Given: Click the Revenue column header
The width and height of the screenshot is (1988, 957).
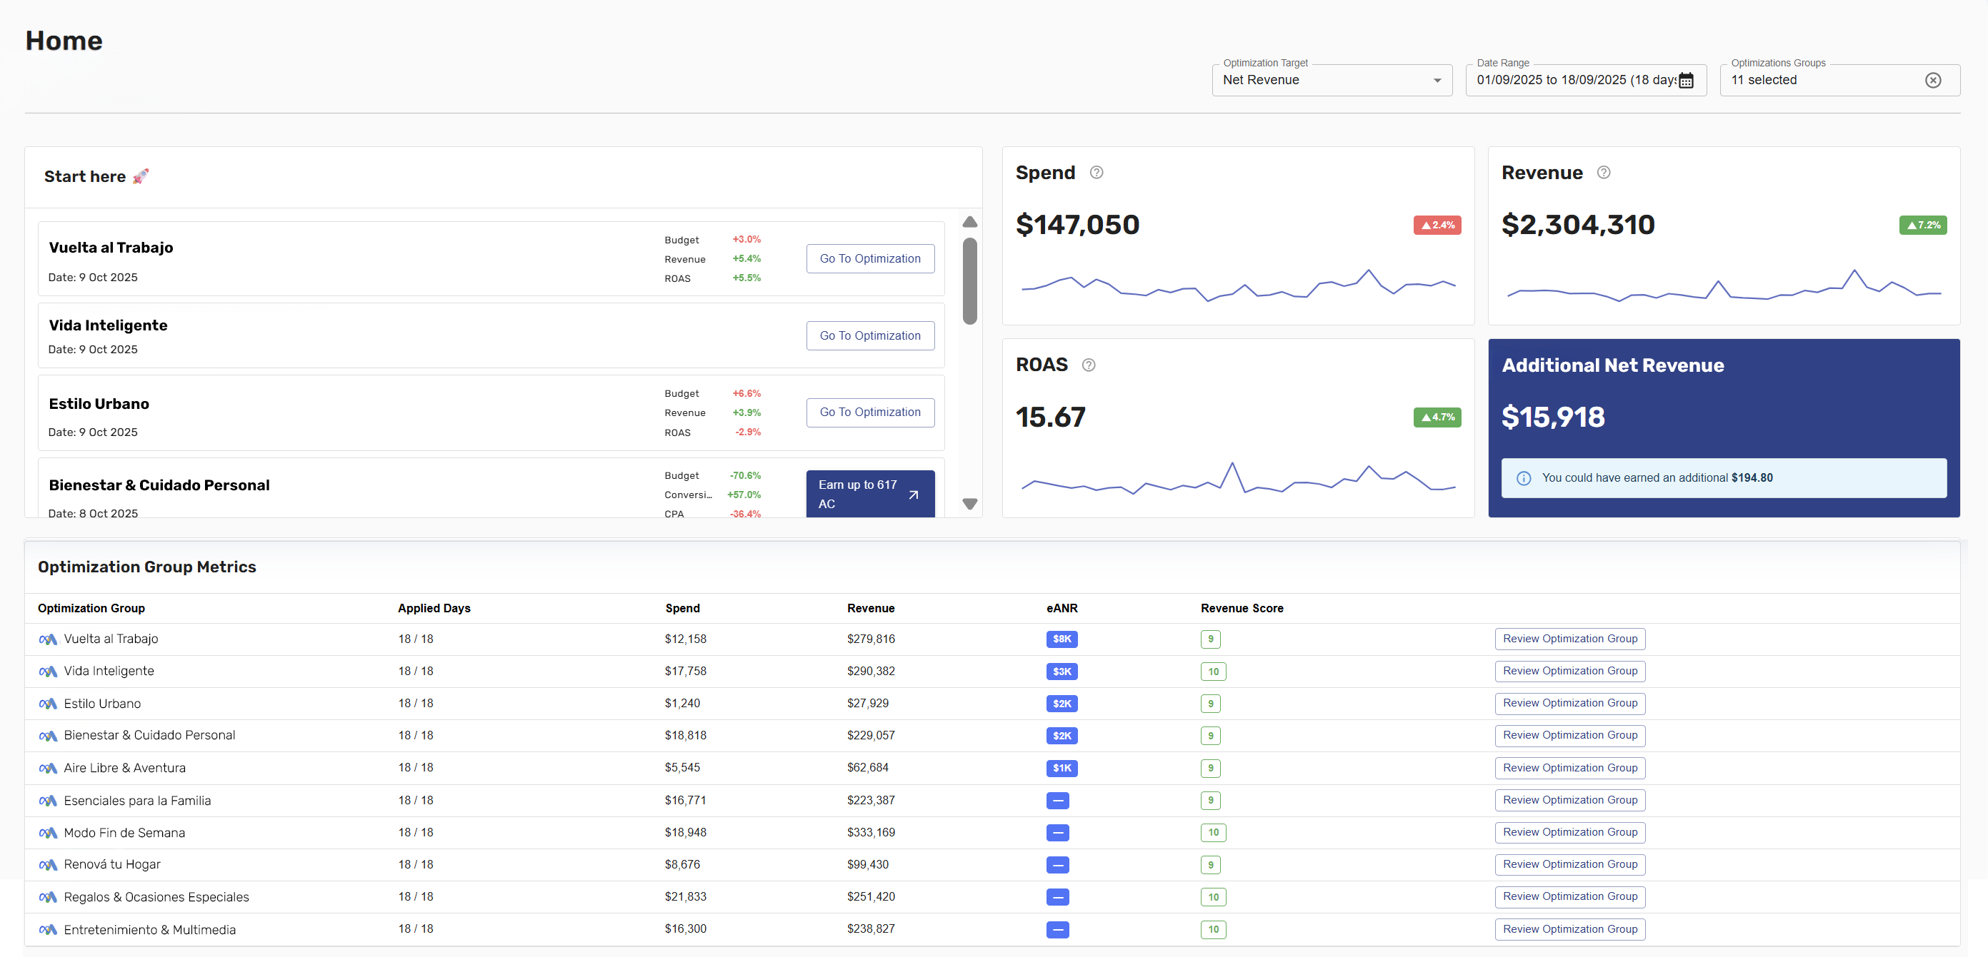Looking at the screenshot, I should tap(870, 609).
